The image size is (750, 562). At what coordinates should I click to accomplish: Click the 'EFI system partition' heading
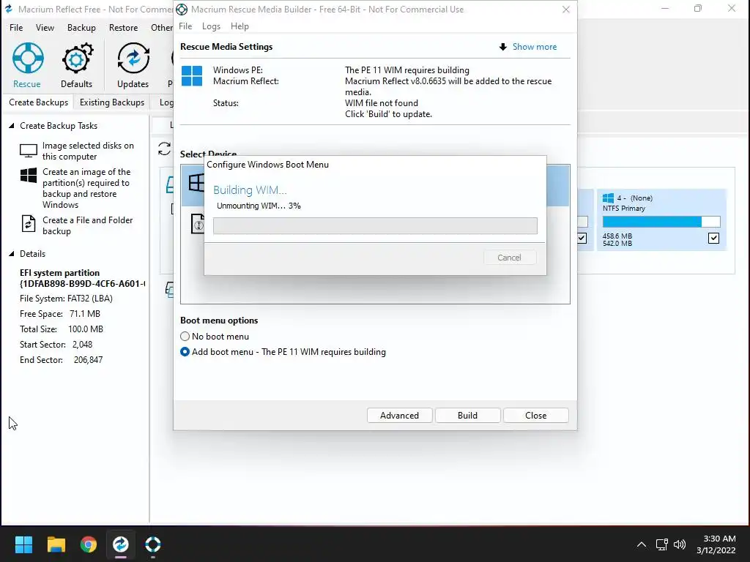coord(60,273)
